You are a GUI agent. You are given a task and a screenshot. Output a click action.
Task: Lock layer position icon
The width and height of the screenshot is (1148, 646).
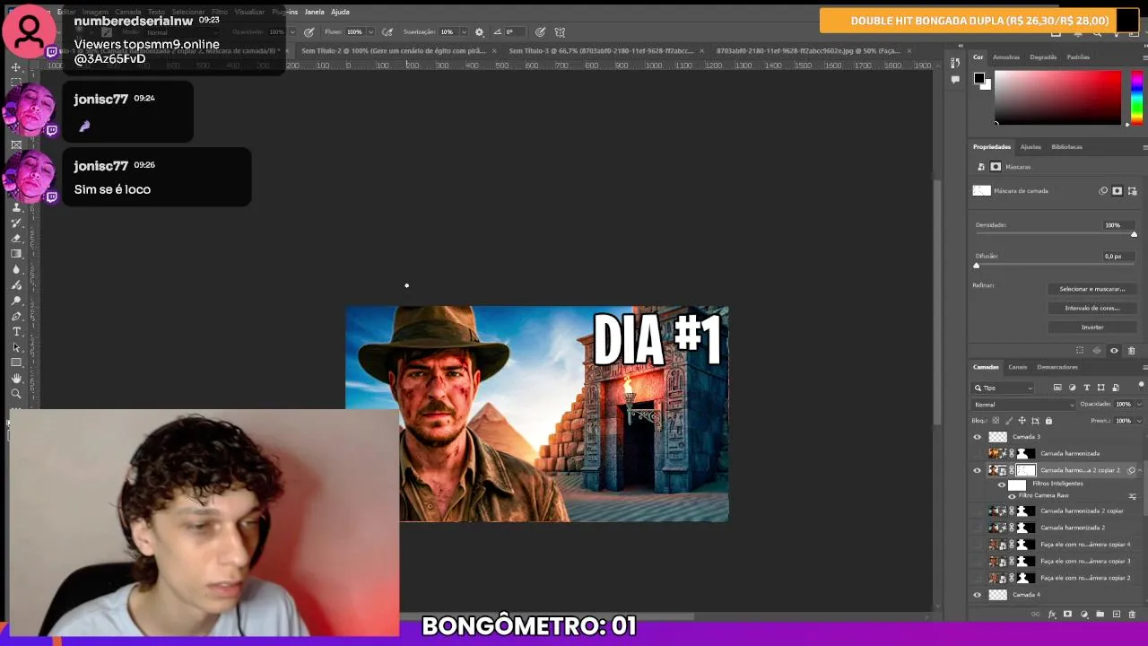[x=1022, y=421]
